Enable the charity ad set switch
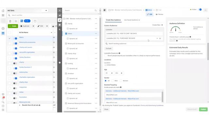 [x=15, y=63]
